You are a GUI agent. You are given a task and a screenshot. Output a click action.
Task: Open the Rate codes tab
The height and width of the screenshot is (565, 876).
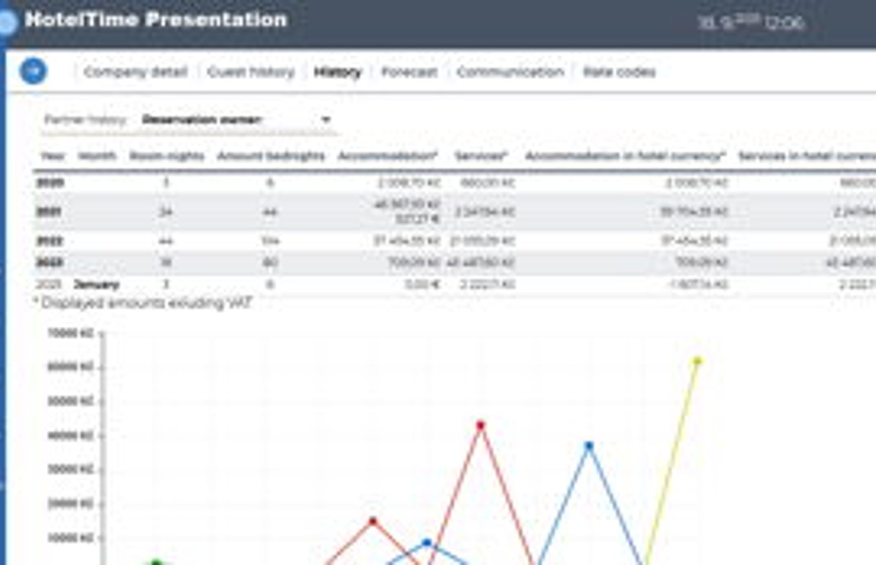tap(619, 72)
